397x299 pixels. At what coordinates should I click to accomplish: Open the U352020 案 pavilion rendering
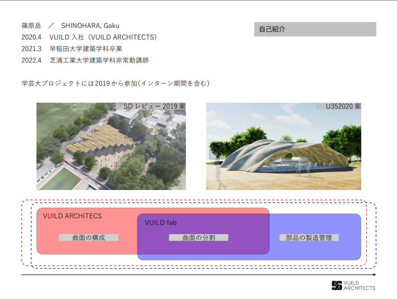tap(284, 146)
